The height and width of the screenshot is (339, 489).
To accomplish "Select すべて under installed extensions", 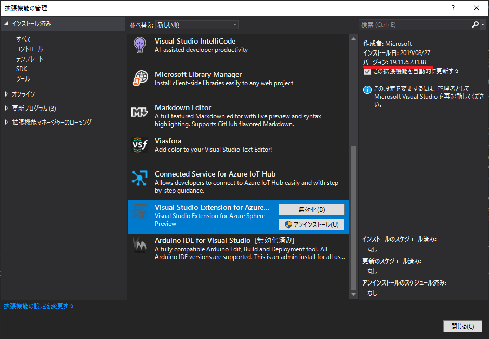I will point(24,39).
